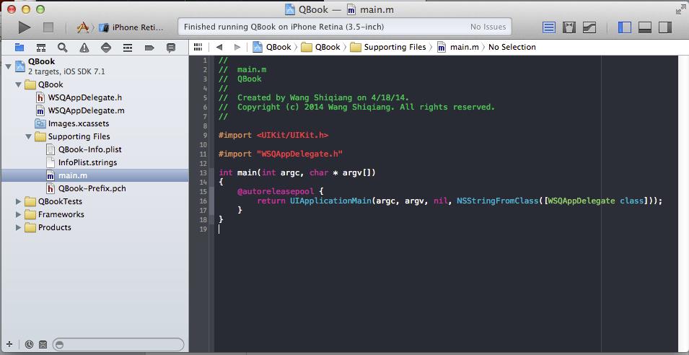Click the #import "WSQAppDelegate.h" line

(x=281, y=154)
